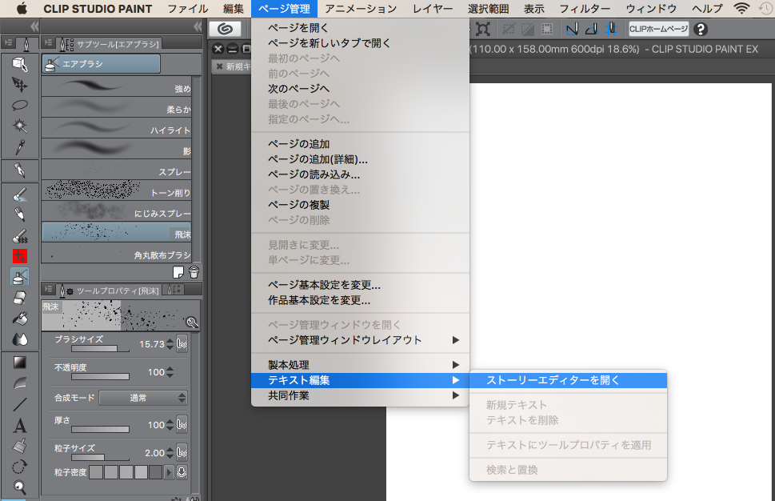Expand the 共同作業 submenu
This screenshot has width=775, height=501.
pos(360,395)
